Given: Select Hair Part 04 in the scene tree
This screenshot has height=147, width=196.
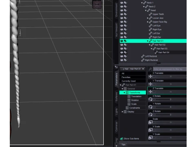Looking at the screenshot, I should 164,52.
